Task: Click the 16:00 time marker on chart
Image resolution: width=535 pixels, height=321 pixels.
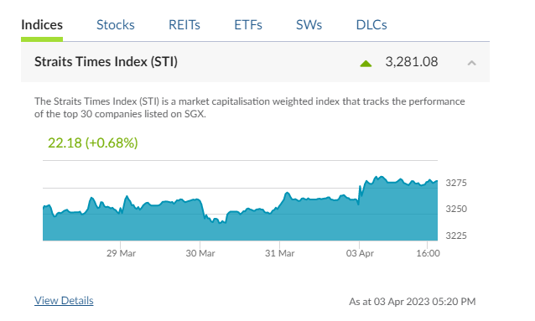Action: click(x=428, y=253)
